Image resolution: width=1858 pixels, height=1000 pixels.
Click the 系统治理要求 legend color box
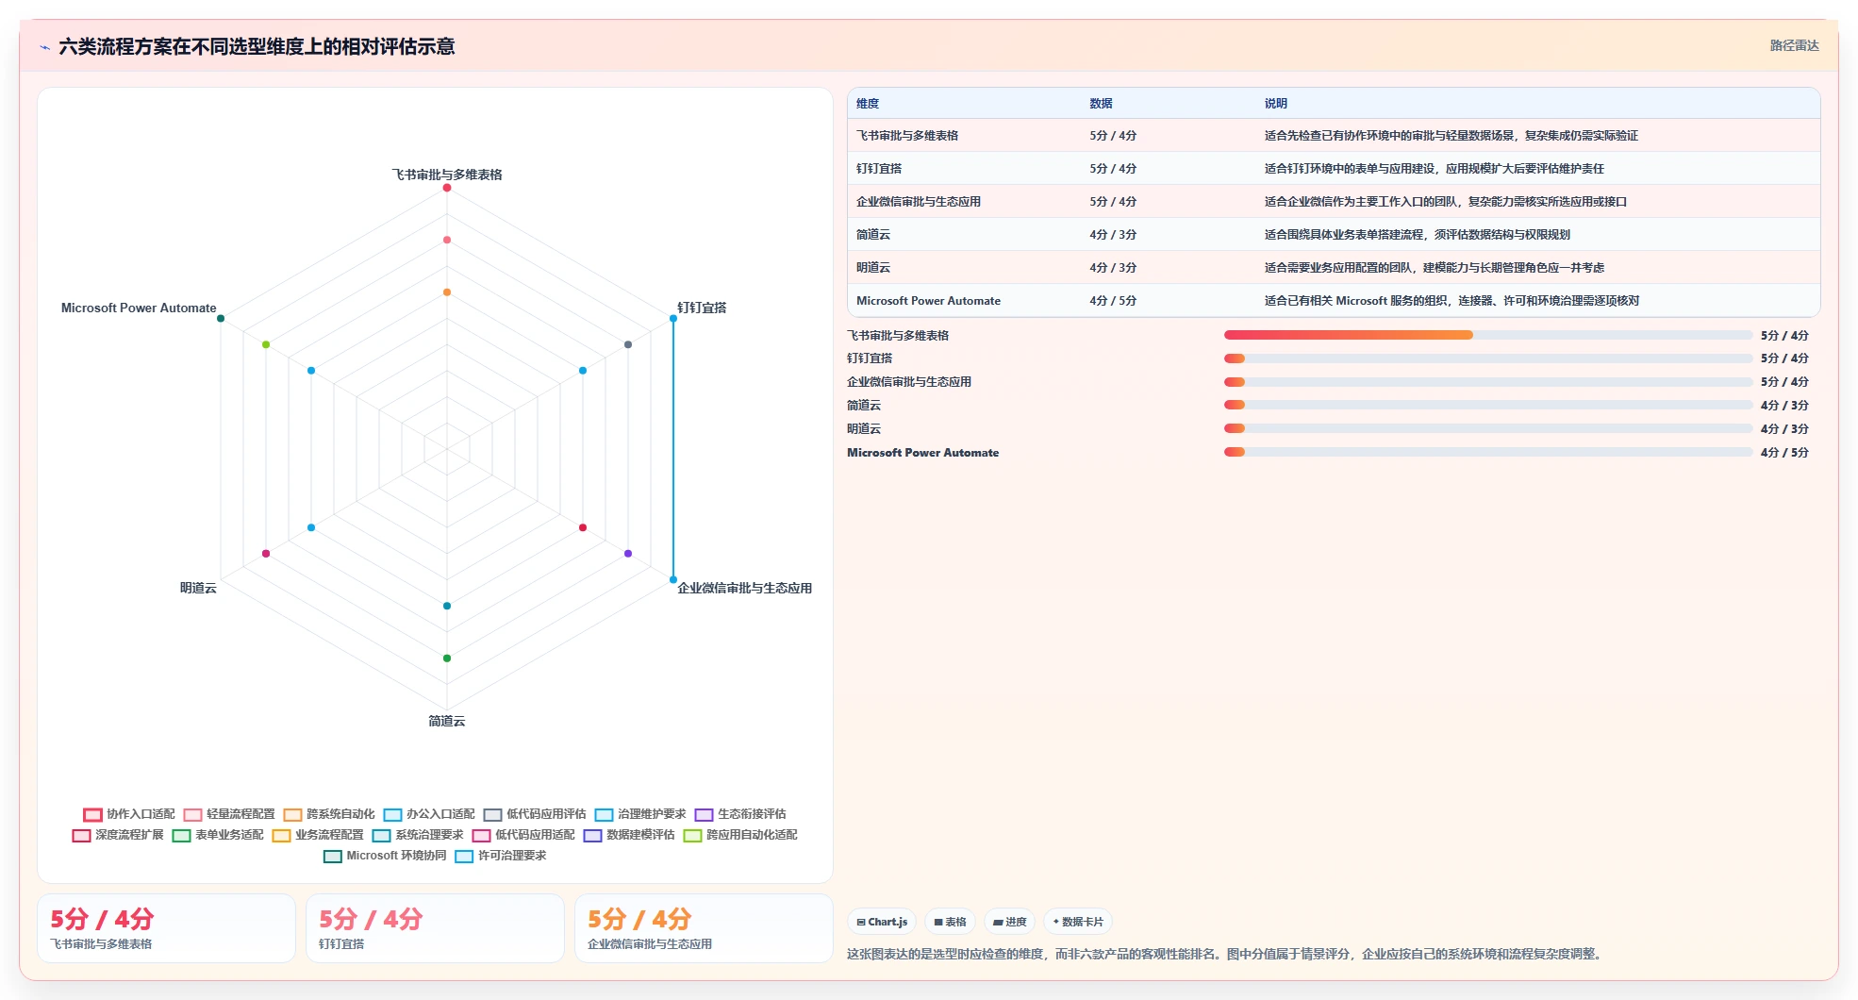[381, 835]
